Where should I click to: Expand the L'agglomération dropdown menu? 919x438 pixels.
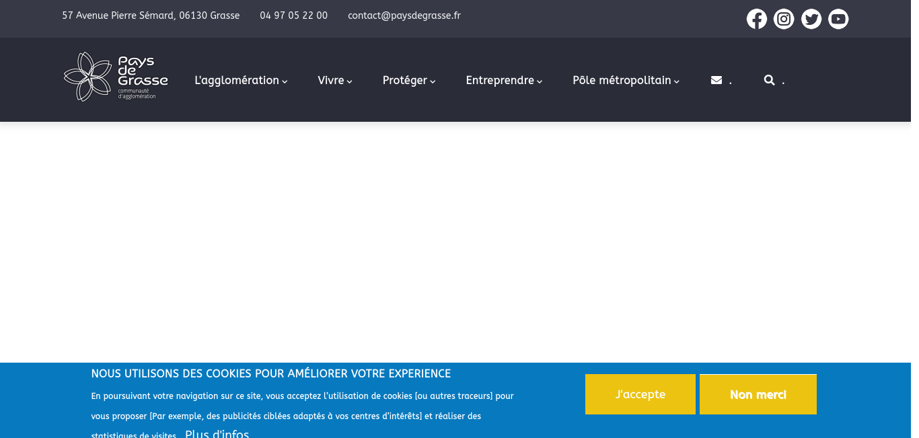pos(241,80)
